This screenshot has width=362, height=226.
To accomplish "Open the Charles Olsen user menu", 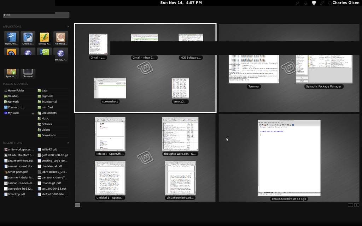I will click(344, 3).
